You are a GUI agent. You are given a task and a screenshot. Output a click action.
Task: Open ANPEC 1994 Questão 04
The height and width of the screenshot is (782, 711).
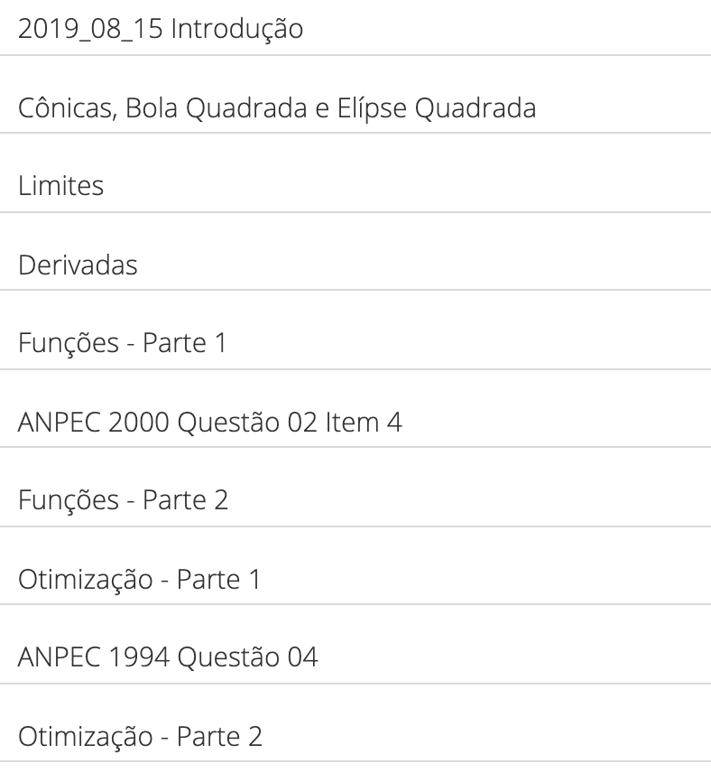355,656
